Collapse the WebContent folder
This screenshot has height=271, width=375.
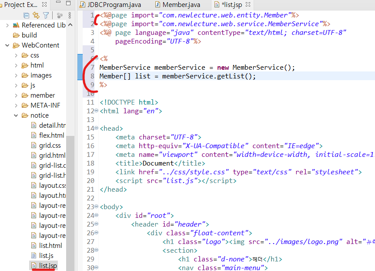7,45
